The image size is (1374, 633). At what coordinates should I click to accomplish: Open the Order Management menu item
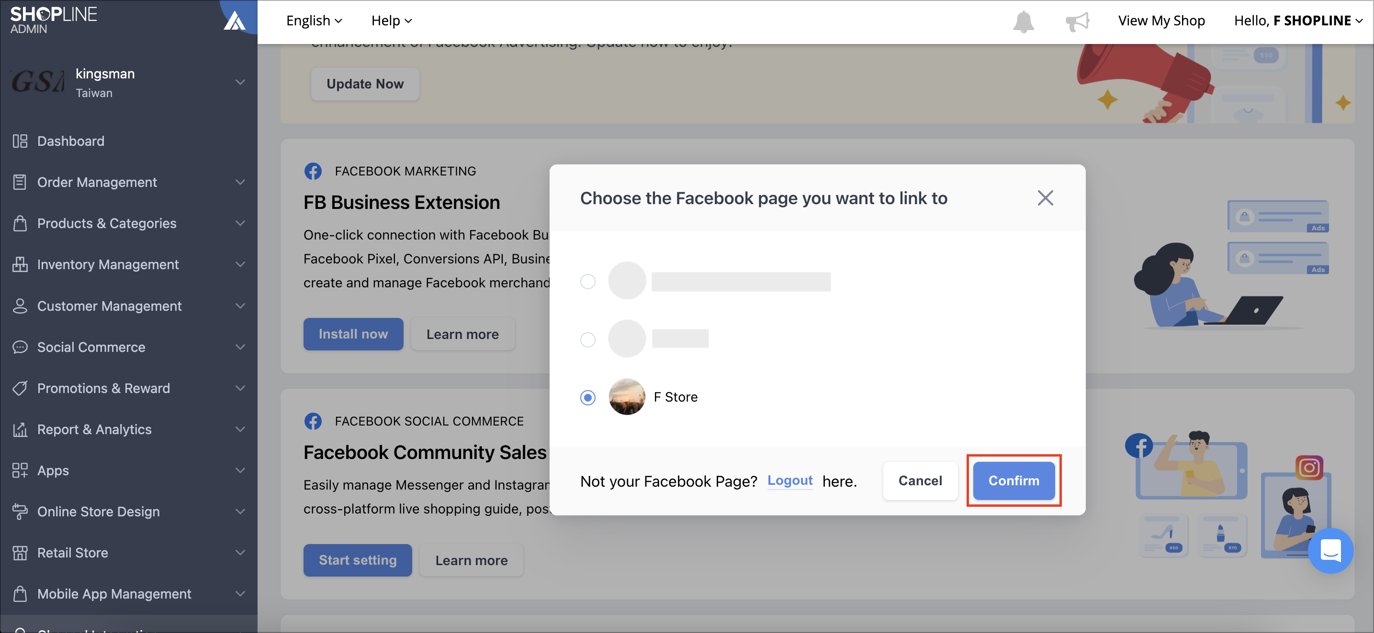[129, 182]
